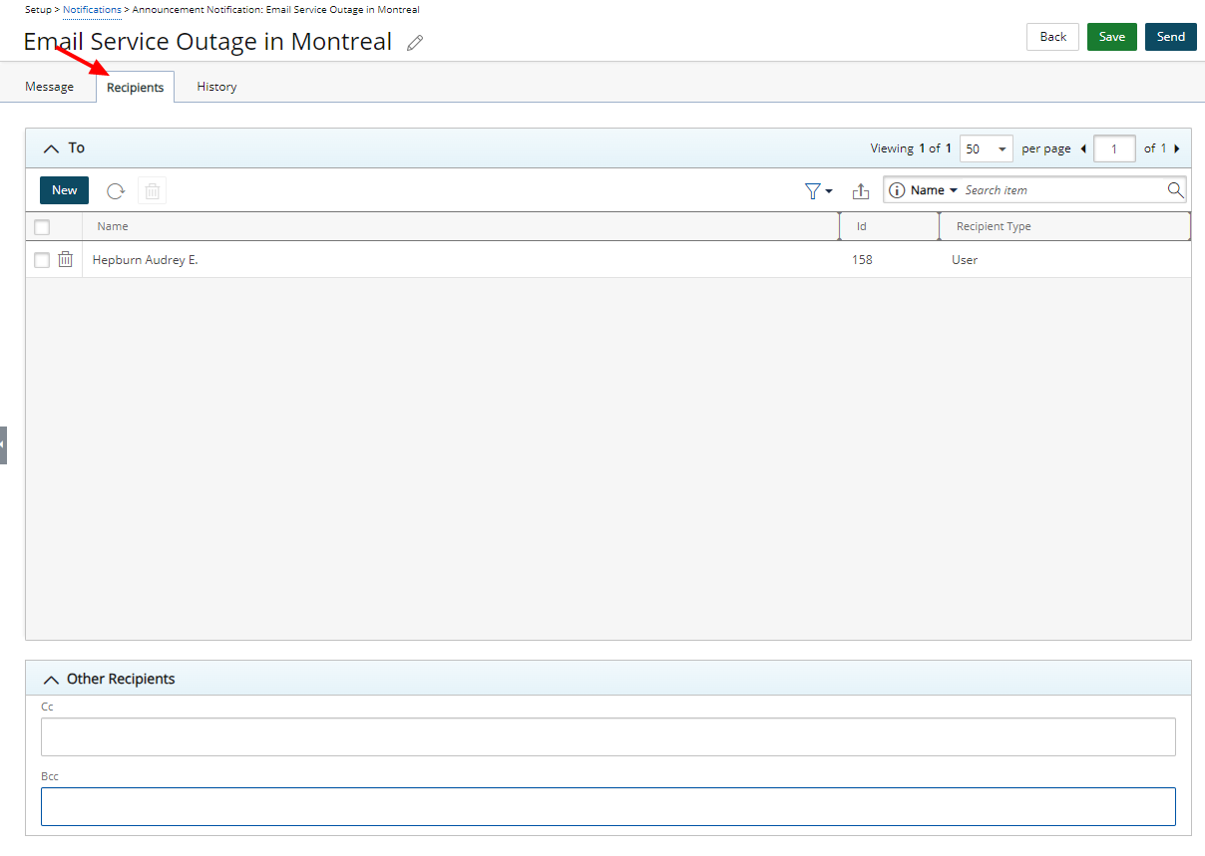Viewport: 1205px width, 856px height.
Task: Open the History tab
Action: pos(216,87)
